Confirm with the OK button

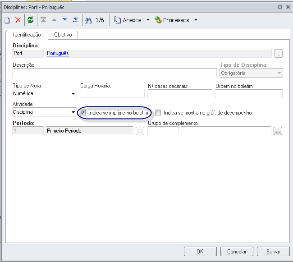point(200,252)
